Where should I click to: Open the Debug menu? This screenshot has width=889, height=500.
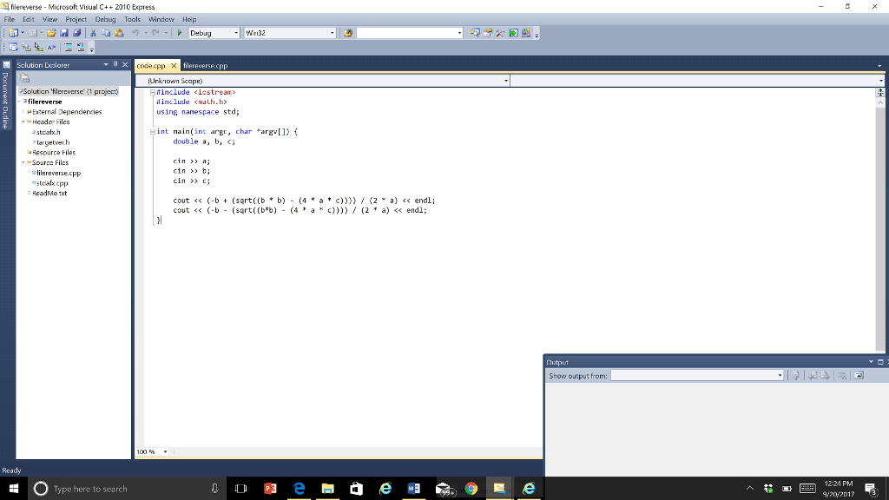tap(105, 19)
